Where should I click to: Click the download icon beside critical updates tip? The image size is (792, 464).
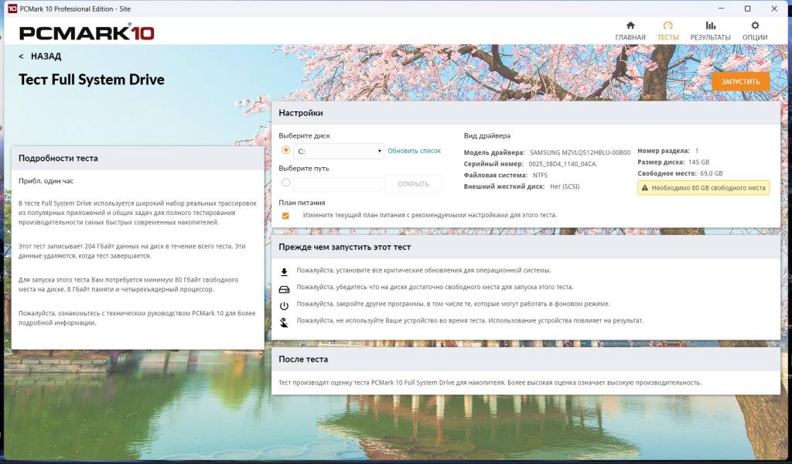284,271
